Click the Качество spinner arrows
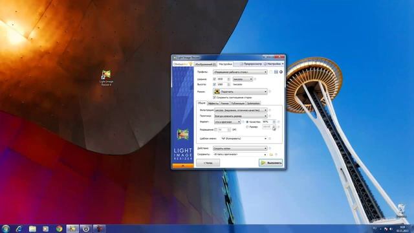The height and width of the screenshot is (233, 414). coord(274,122)
